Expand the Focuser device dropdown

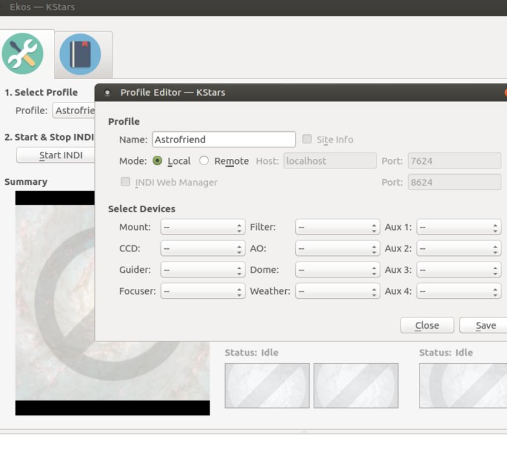tap(202, 291)
